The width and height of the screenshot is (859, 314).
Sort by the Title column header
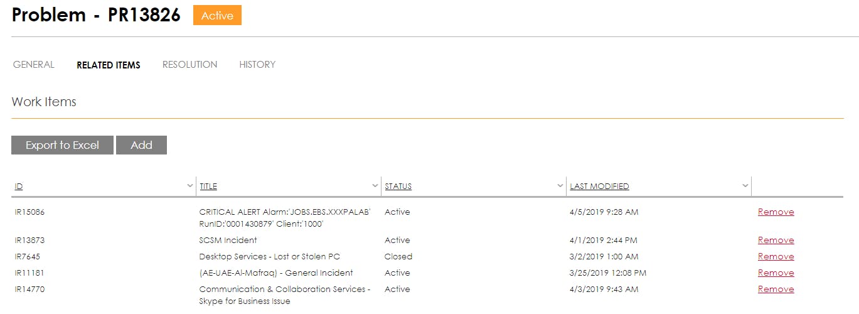coord(208,187)
